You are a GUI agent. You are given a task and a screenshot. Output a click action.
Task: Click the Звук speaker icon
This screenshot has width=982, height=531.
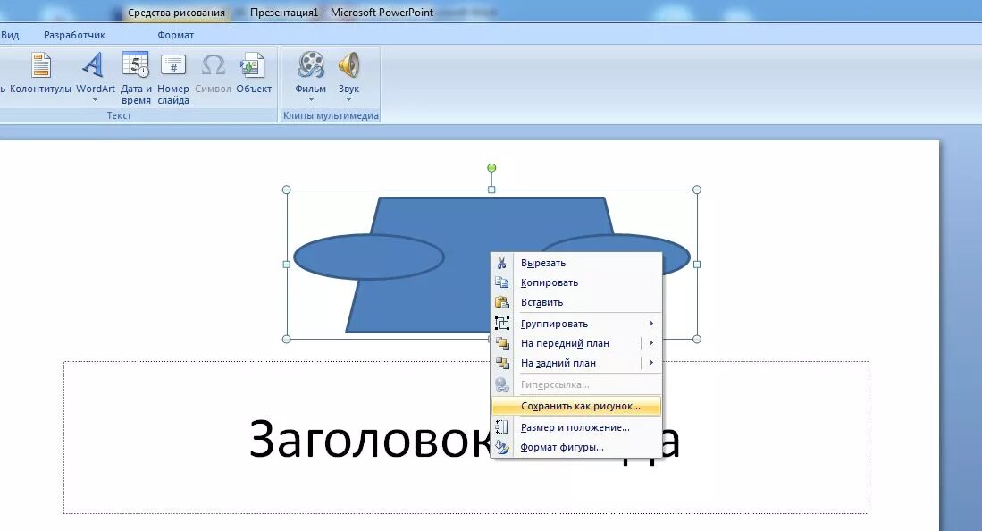point(348,65)
